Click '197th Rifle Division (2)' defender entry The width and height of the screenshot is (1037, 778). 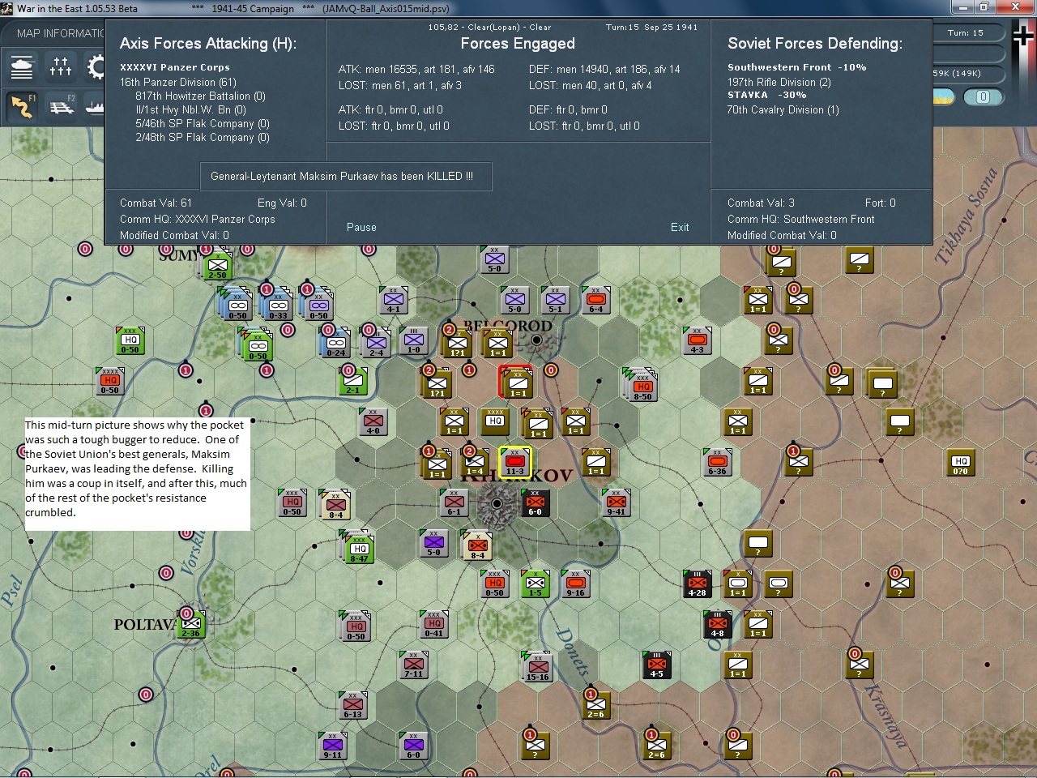click(779, 82)
